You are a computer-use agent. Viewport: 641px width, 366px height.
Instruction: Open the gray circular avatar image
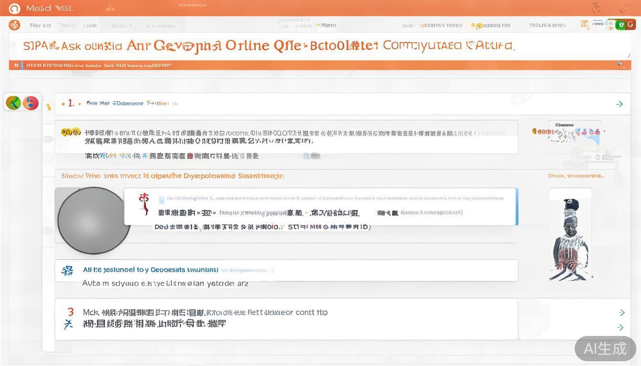[94, 221]
